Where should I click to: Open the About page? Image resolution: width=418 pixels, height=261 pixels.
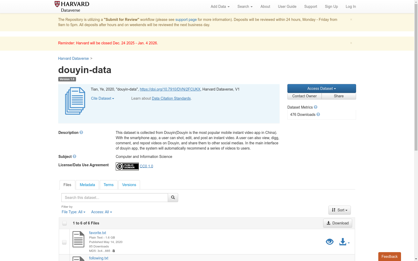[x=265, y=7]
